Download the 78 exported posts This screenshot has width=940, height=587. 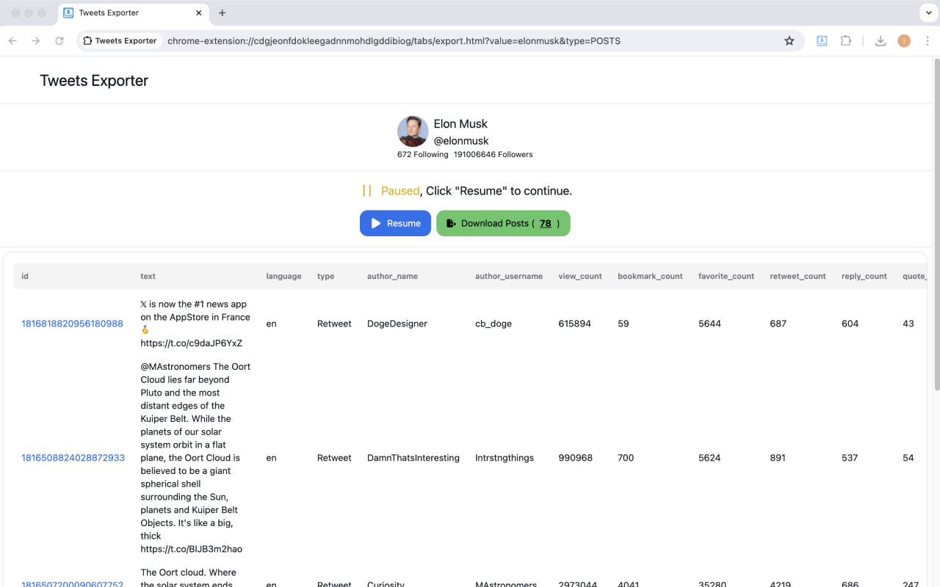503,223
